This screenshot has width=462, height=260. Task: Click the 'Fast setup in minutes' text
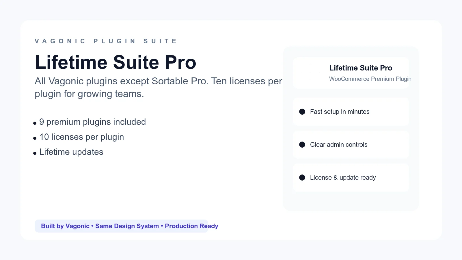[x=340, y=112]
